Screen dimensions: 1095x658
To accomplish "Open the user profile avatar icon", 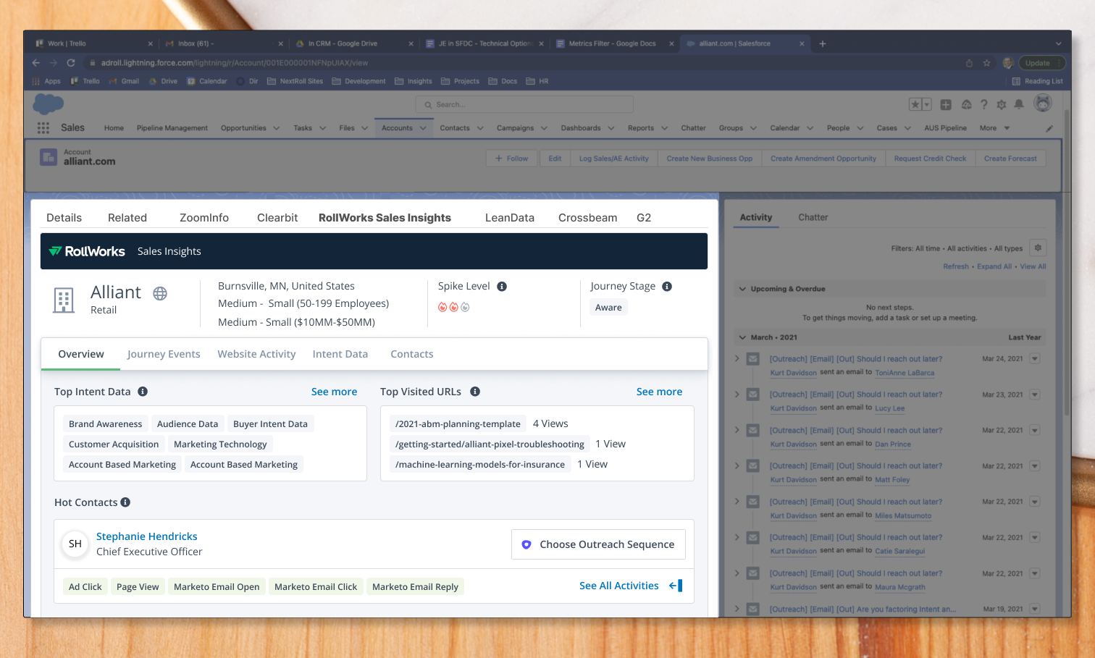I will [1043, 104].
